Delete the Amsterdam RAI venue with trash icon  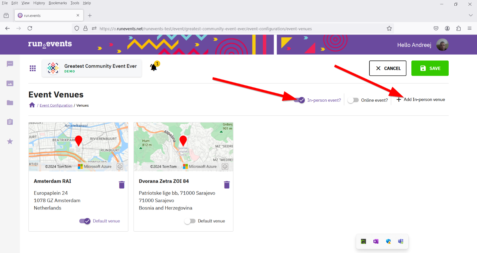(122, 185)
